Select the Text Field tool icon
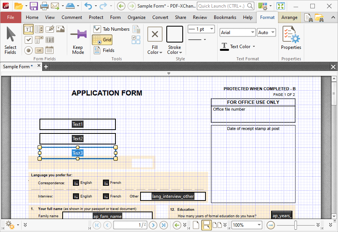 (x=28, y=29)
